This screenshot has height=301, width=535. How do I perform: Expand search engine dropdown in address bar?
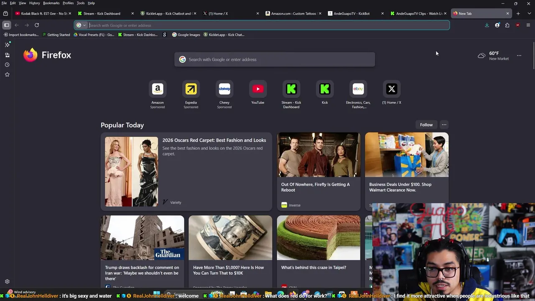(81, 25)
